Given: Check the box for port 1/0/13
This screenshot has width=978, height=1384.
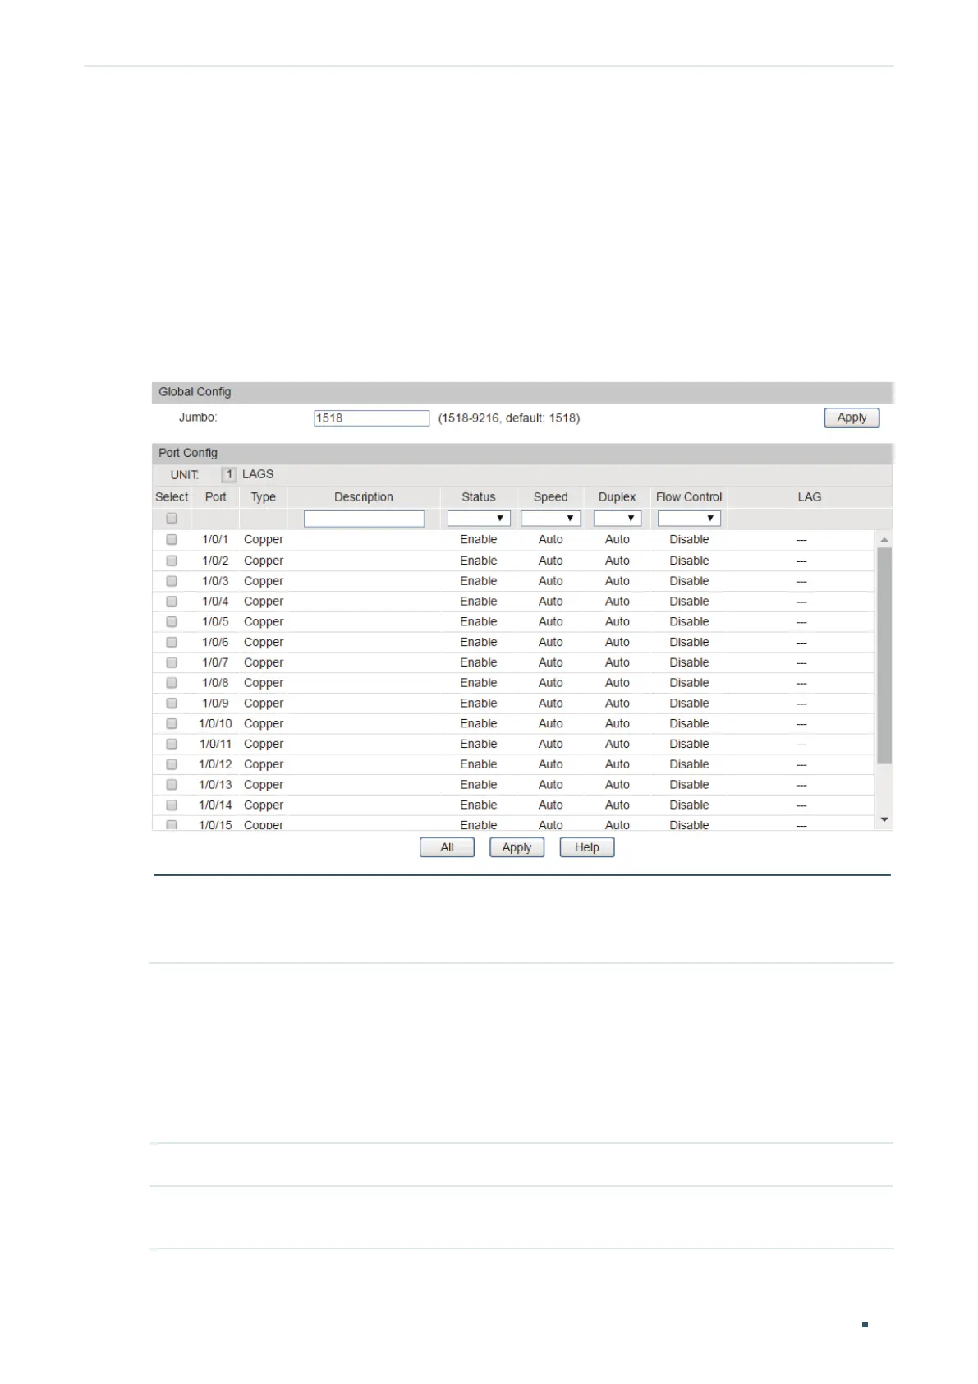Looking at the screenshot, I should pos(172,785).
